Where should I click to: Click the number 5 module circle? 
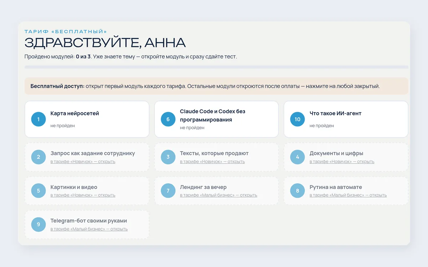(x=39, y=191)
